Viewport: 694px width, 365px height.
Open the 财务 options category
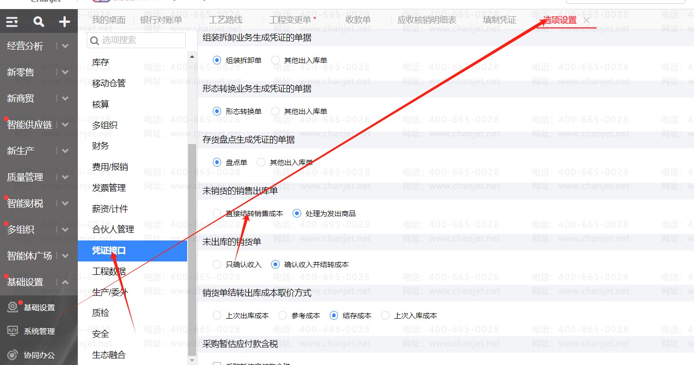101,146
